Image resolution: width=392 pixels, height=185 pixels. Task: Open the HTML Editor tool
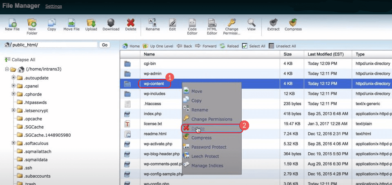coord(212,24)
